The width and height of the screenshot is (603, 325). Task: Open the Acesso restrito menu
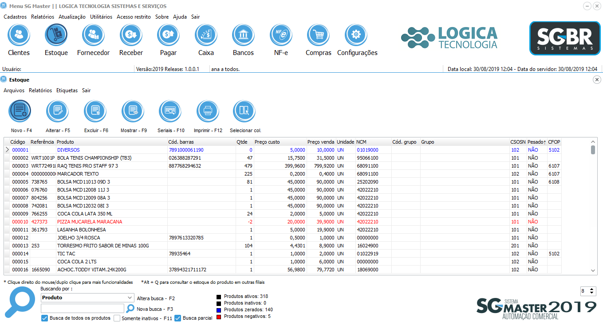pyautogui.click(x=134, y=16)
